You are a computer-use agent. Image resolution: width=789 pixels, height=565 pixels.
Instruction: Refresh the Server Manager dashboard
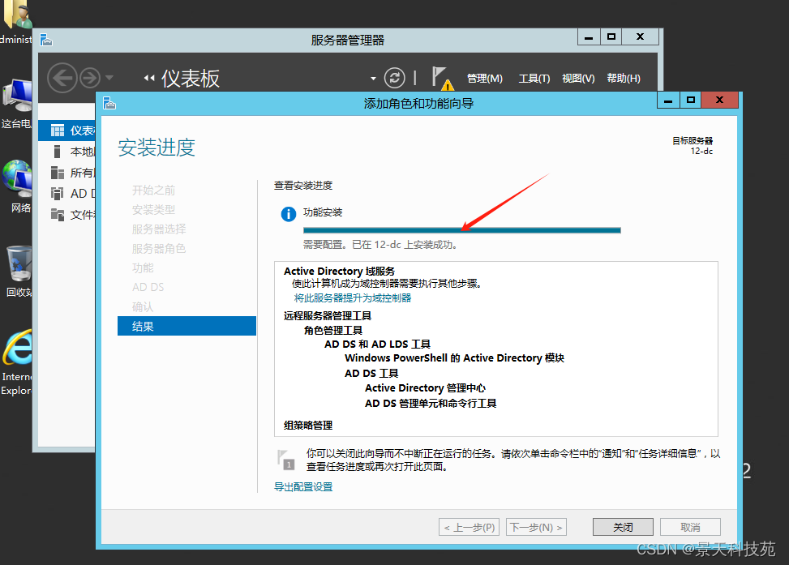[394, 78]
